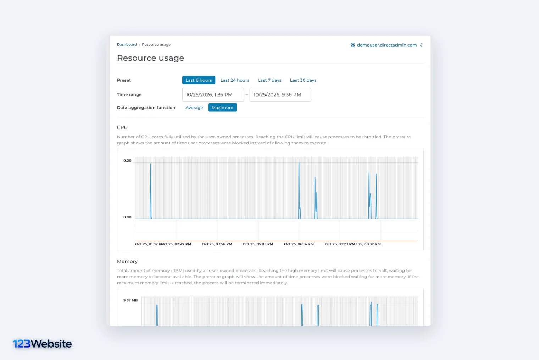Click the Data aggregation function label

[x=146, y=108]
